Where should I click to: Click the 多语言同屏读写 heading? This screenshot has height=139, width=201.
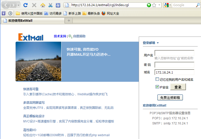(x=34, y=103)
